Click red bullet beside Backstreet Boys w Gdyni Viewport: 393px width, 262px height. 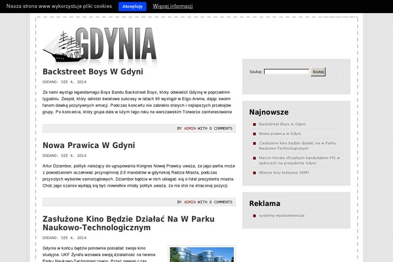pos(254,124)
